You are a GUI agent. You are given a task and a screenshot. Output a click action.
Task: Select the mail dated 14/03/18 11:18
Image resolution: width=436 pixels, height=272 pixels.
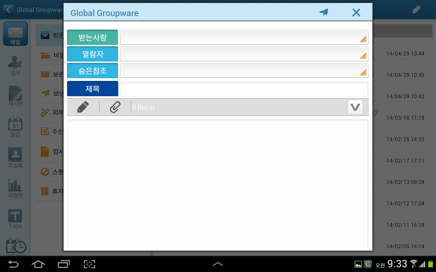[x=405, y=118]
